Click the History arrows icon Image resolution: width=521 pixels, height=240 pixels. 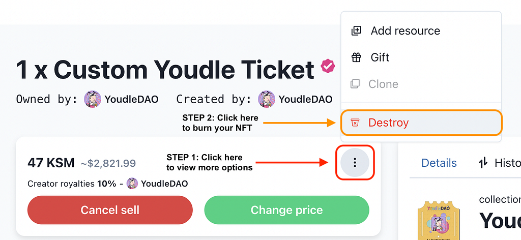[483, 163]
